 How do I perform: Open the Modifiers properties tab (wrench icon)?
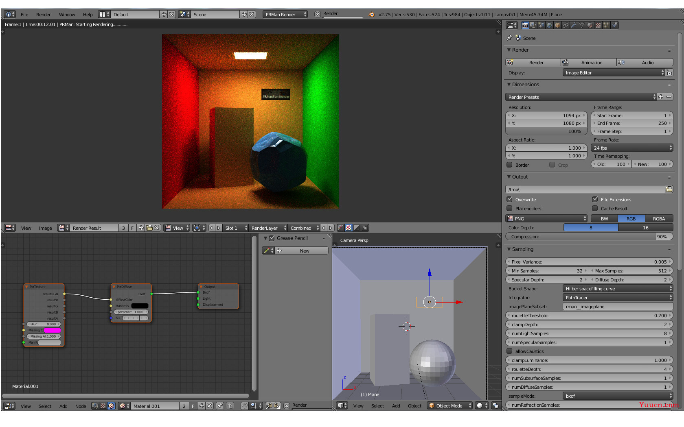coord(574,25)
